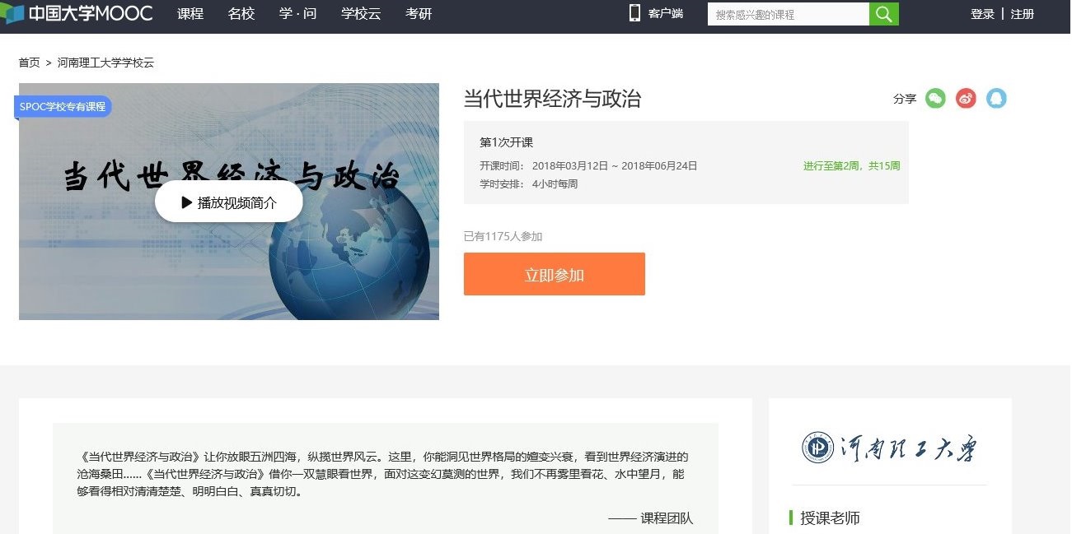1072x534 pixels.
Task: Click the green search magnifier icon
Action: tap(883, 14)
